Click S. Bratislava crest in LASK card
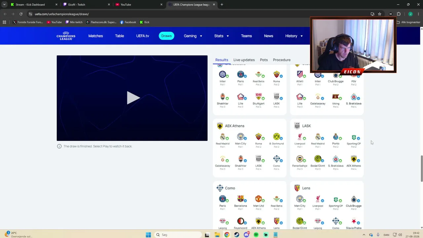 click(336, 159)
